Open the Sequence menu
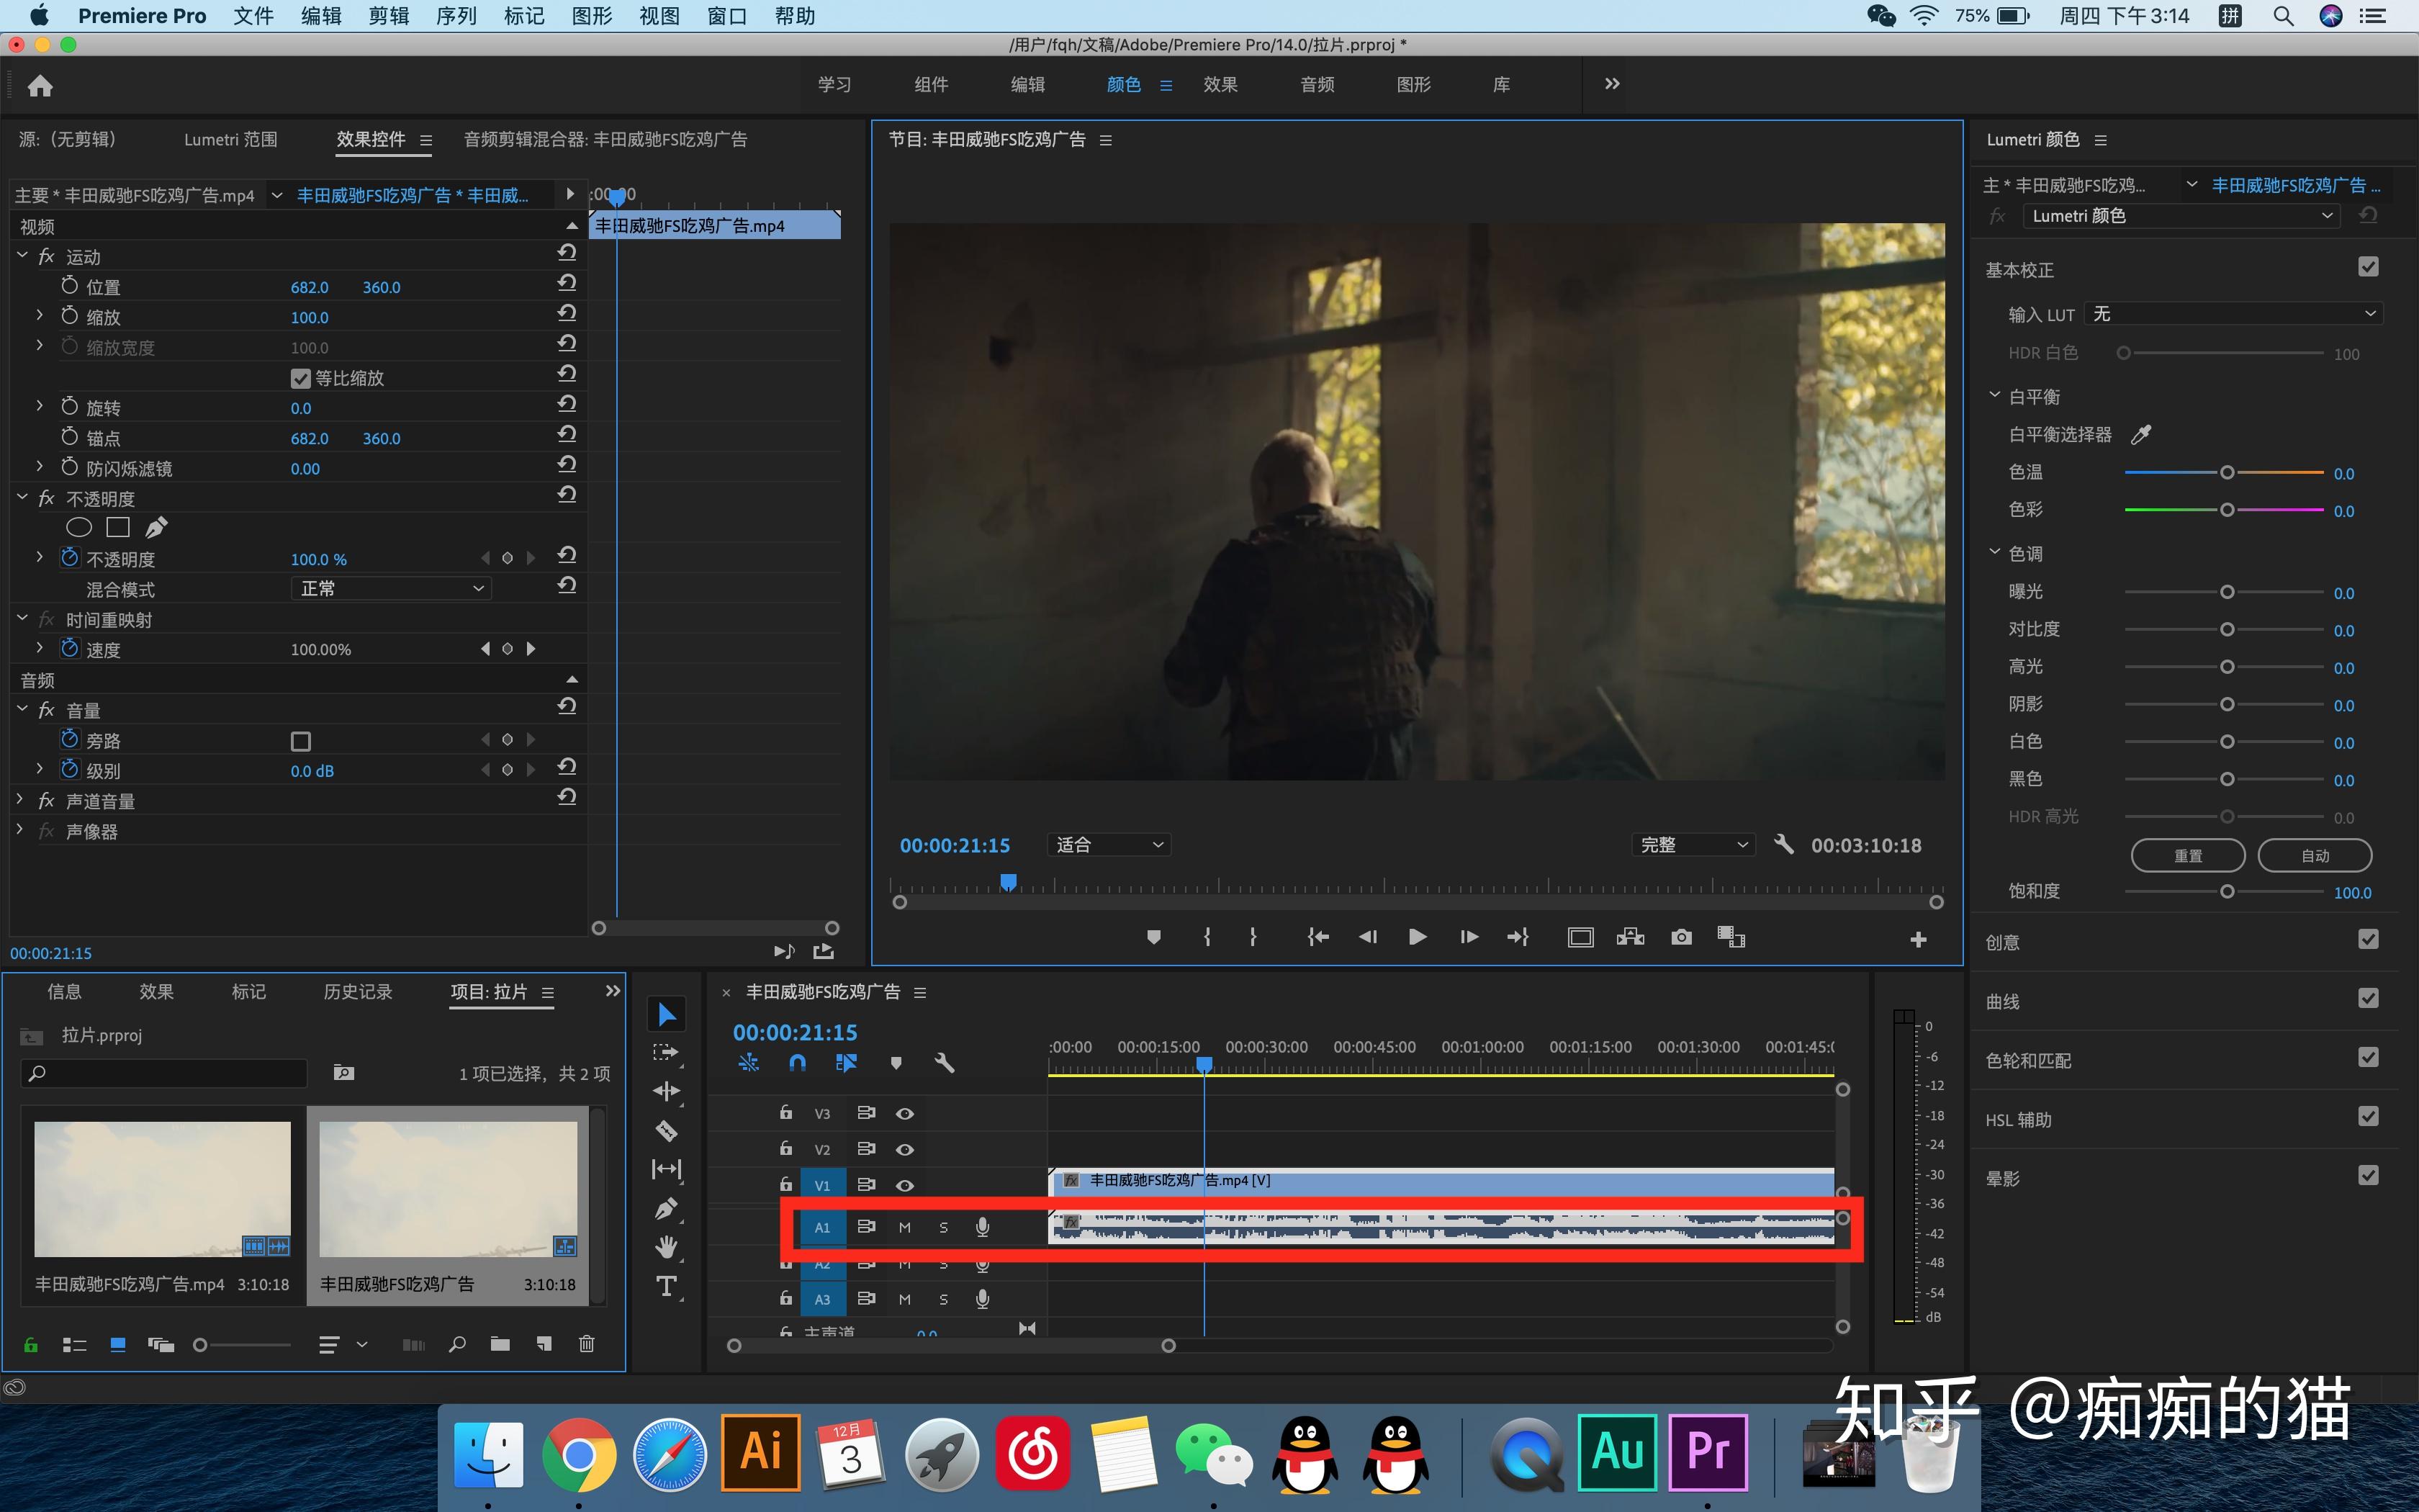Image resolution: width=2419 pixels, height=1512 pixels. click(x=456, y=16)
